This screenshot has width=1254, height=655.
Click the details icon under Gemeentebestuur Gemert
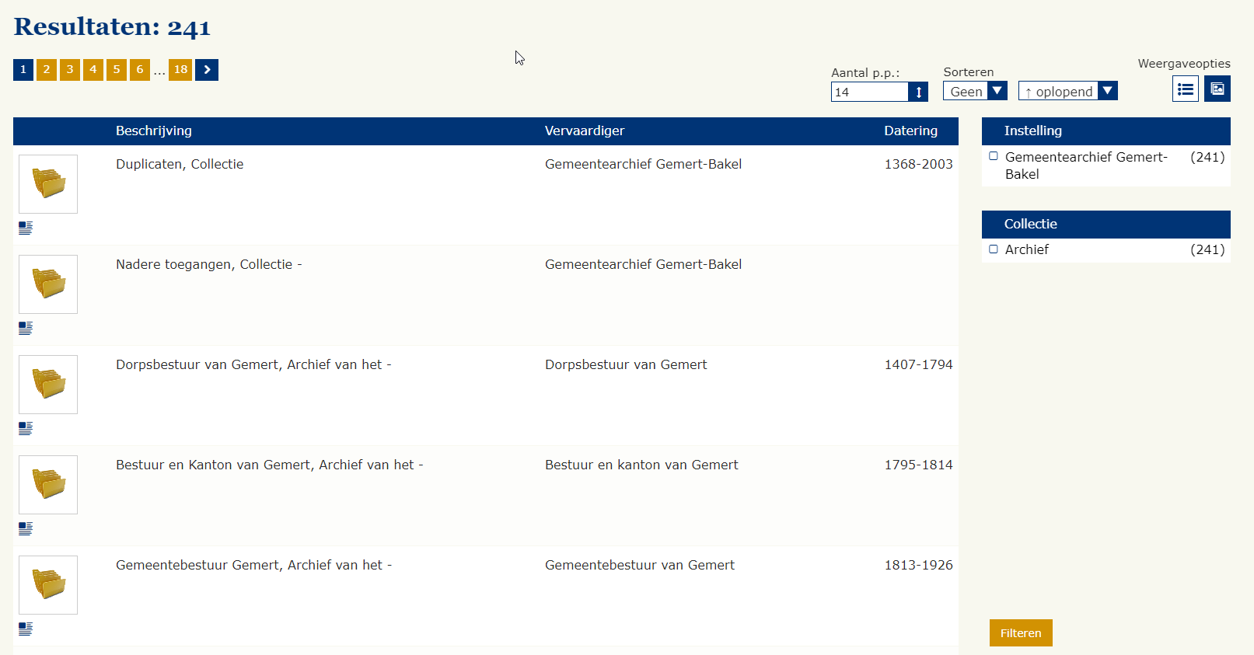click(26, 629)
